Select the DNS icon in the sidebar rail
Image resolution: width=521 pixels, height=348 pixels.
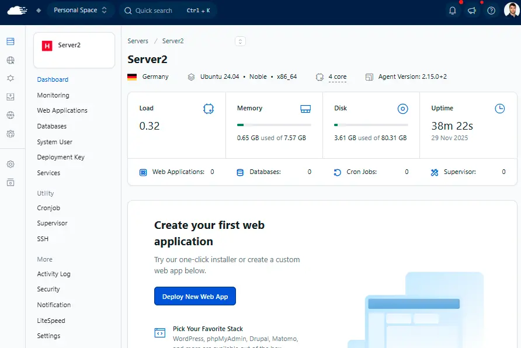click(x=11, y=116)
